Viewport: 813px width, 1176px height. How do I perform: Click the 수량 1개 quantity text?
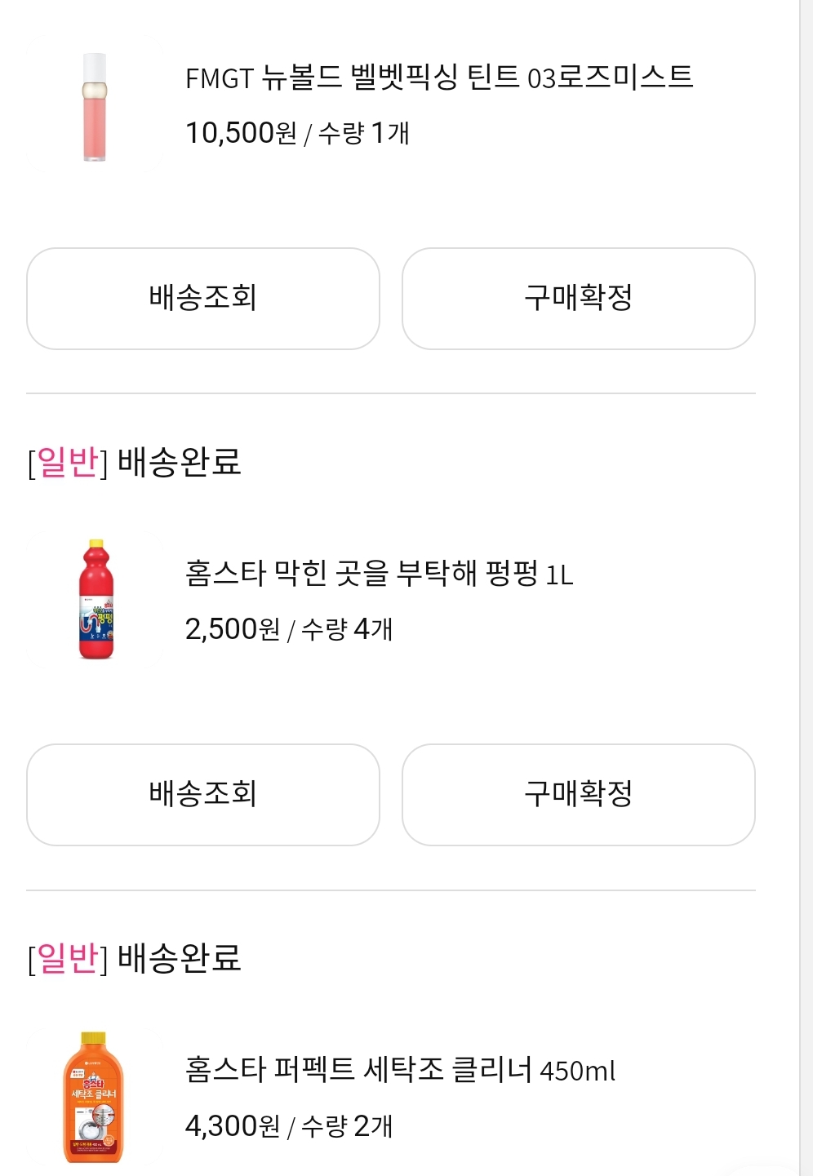(x=364, y=133)
